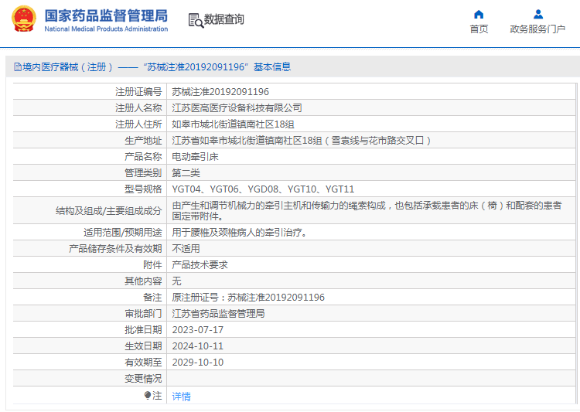Click the document icon before 境内医疗器械
This screenshot has width=580, height=412.
(x=17, y=67)
